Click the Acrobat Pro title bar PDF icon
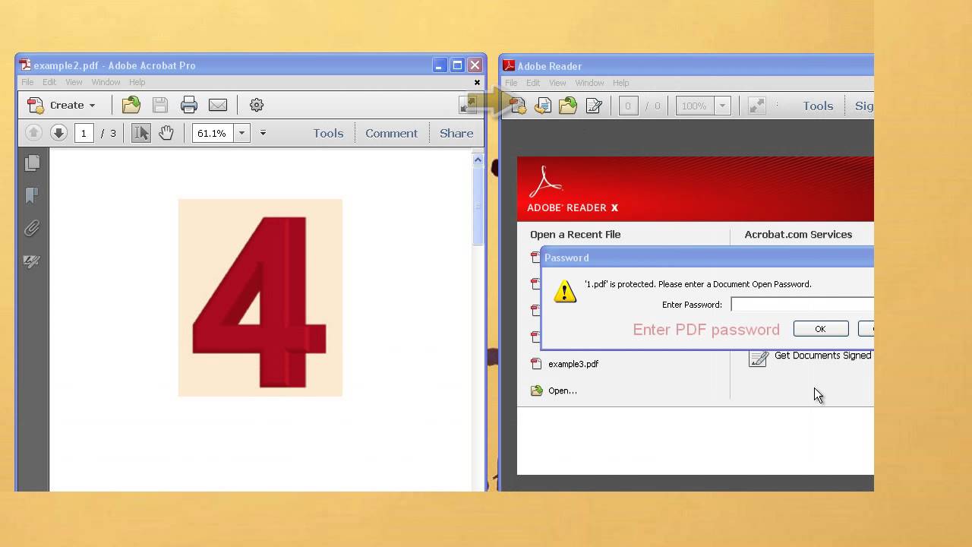The height and width of the screenshot is (547, 972). point(25,65)
